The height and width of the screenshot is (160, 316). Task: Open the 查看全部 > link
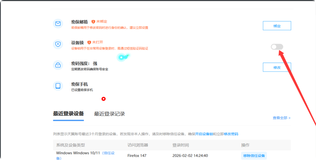(x=282, y=118)
